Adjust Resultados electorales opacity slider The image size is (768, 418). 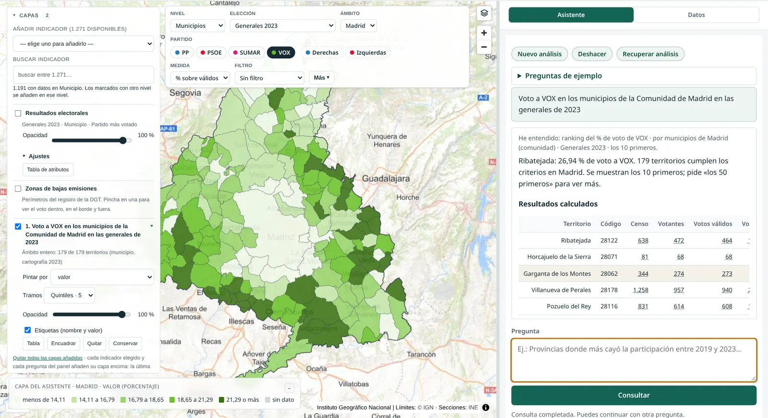92,140
